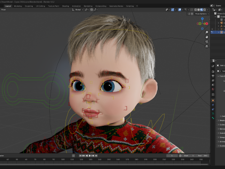Switch to the Sculpting workspace tab
Image resolution: width=225 pixels, height=169 pixels.
click(29, 6)
